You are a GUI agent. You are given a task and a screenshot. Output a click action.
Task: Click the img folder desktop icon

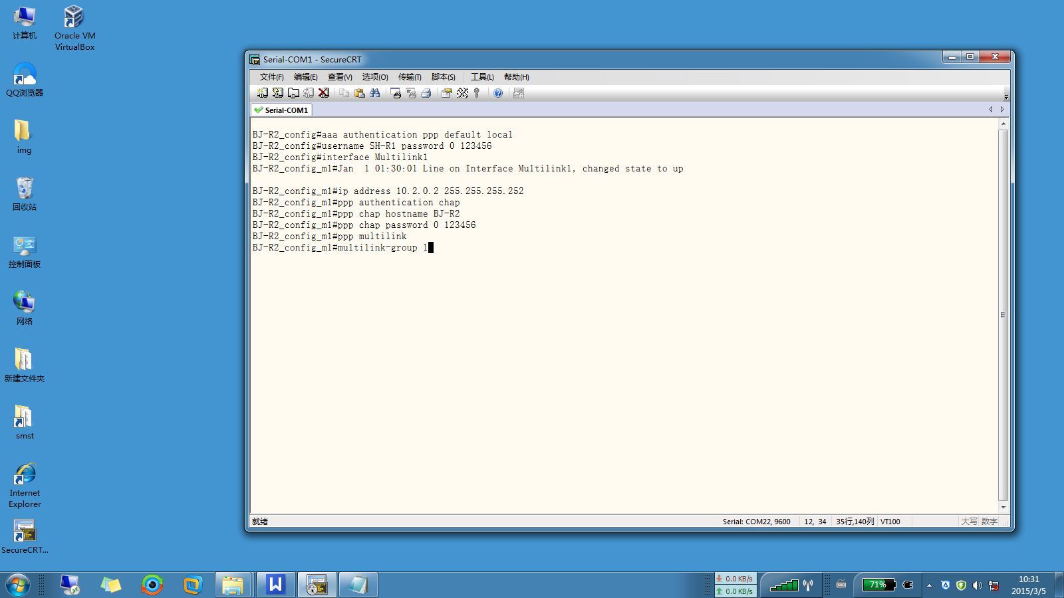(24, 137)
